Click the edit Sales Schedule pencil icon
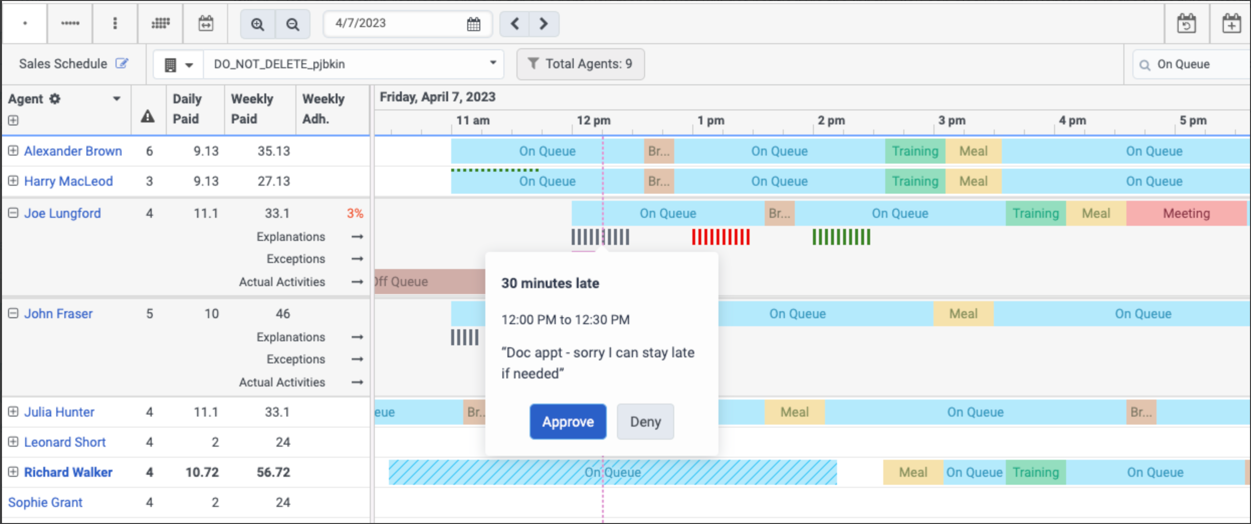Image resolution: width=1251 pixels, height=524 pixels. click(x=122, y=63)
